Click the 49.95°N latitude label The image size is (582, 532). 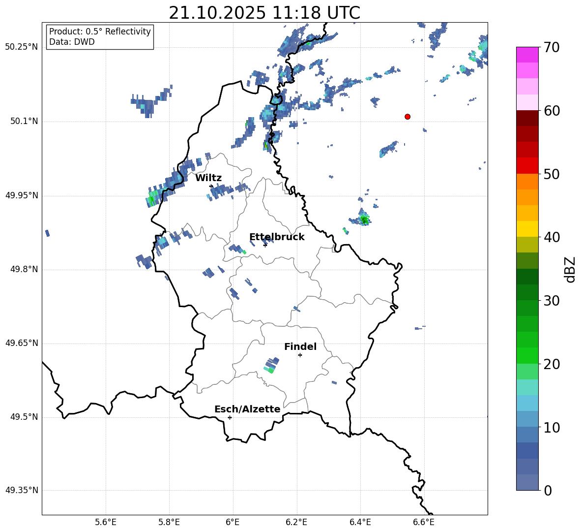click(x=22, y=195)
